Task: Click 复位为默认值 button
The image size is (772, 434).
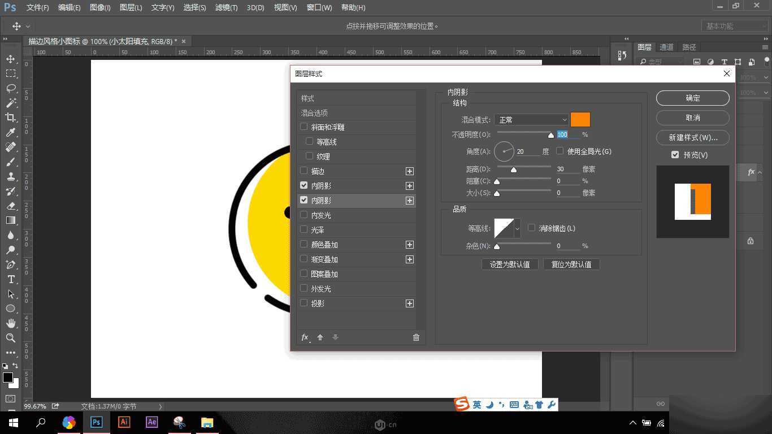Action: coord(571,264)
